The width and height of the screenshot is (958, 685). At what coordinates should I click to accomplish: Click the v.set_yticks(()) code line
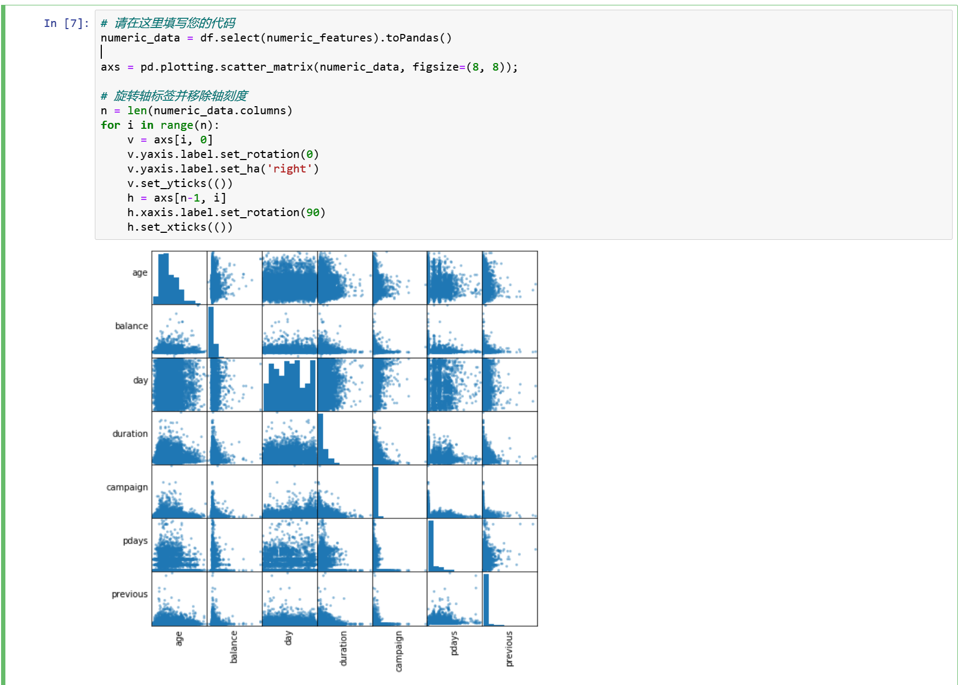[180, 183]
